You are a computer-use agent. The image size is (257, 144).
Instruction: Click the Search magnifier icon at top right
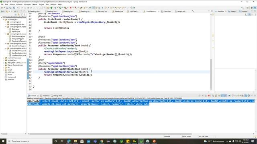click(x=242, y=8)
